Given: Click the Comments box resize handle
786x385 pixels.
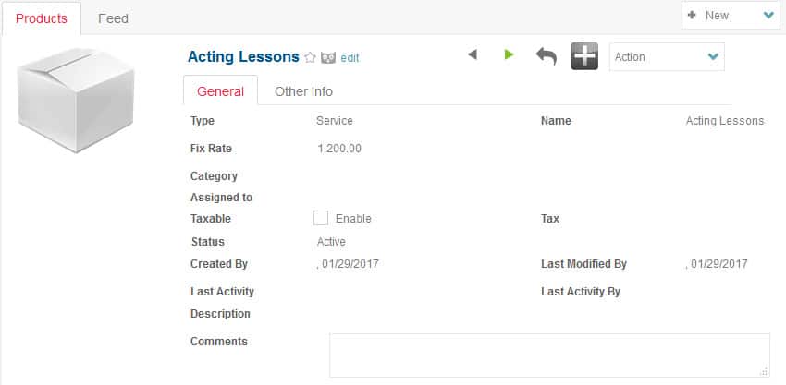Looking at the screenshot, I should click(x=764, y=371).
